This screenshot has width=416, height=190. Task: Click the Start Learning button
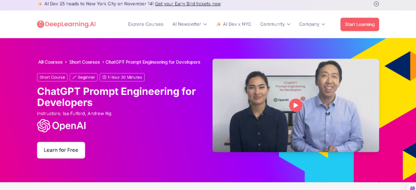tap(360, 24)
